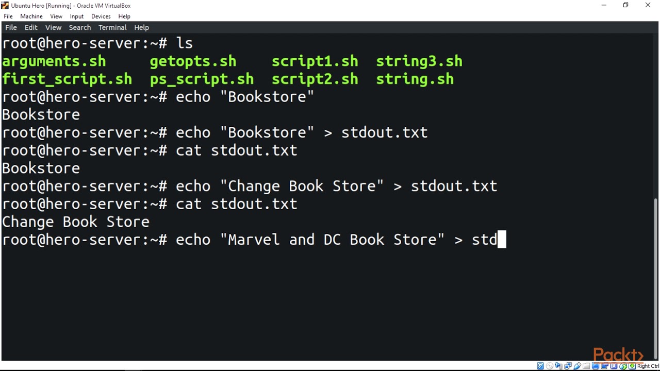This screenshot has height=371, width=660.
Task: Click the hard disk activity status icon
Action: click(x=540, y=366)
